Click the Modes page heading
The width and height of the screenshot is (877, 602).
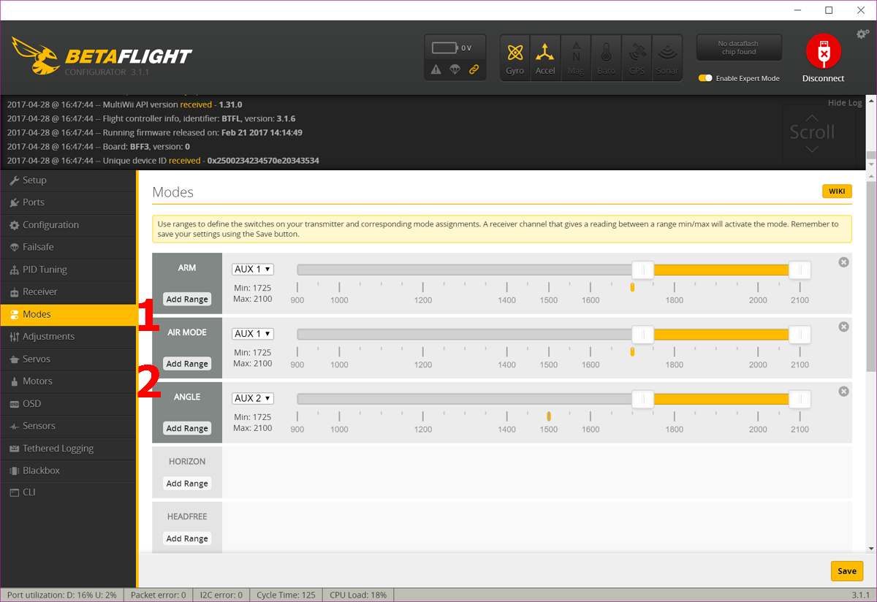click(173, 192)
